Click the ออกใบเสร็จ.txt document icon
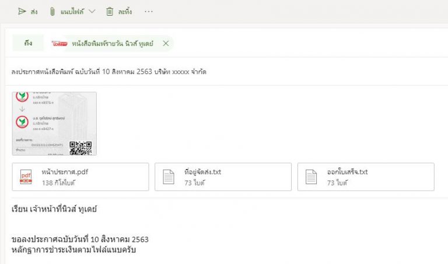The image size is (448, 264). click(311, 177)
